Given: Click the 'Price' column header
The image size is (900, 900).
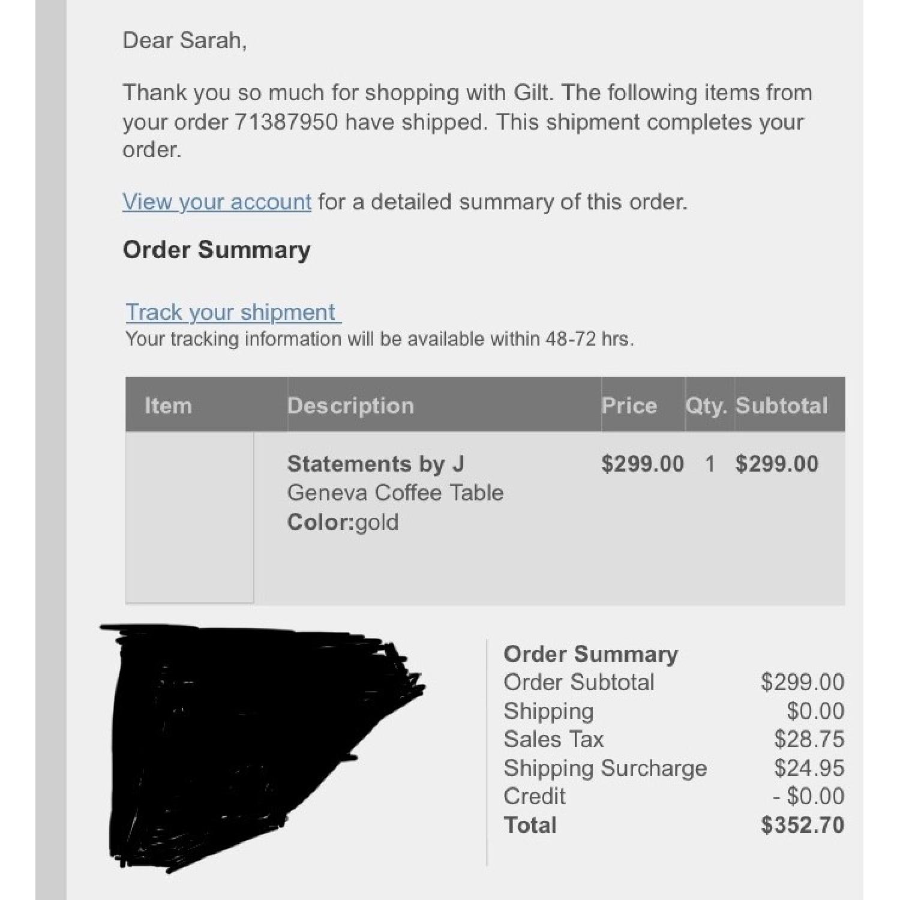Looking at the screenshot, I should (x=629, y=406).
